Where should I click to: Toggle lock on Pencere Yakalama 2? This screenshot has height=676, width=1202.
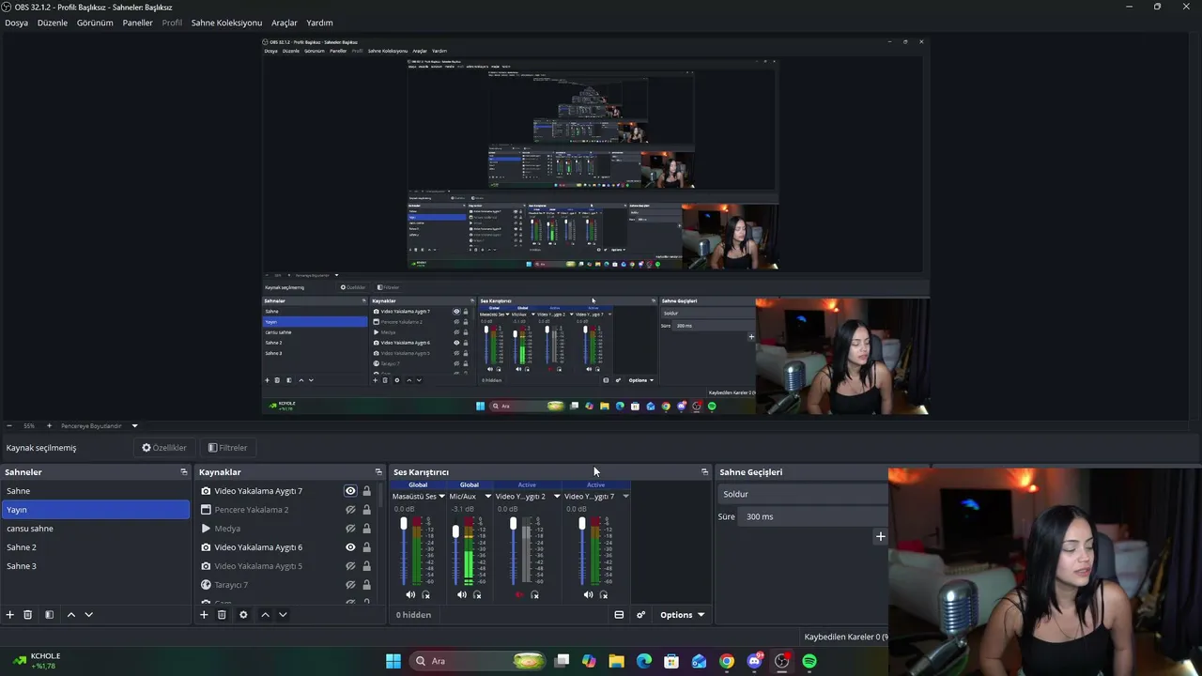pyautogui.click(x=366, y=510)
